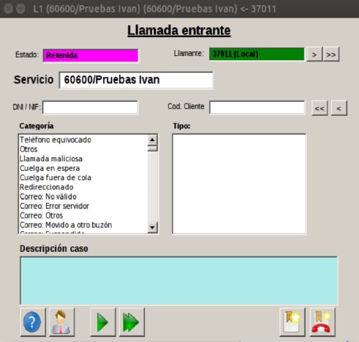Click the single right arrow next to Llamante

click(314, 54)
